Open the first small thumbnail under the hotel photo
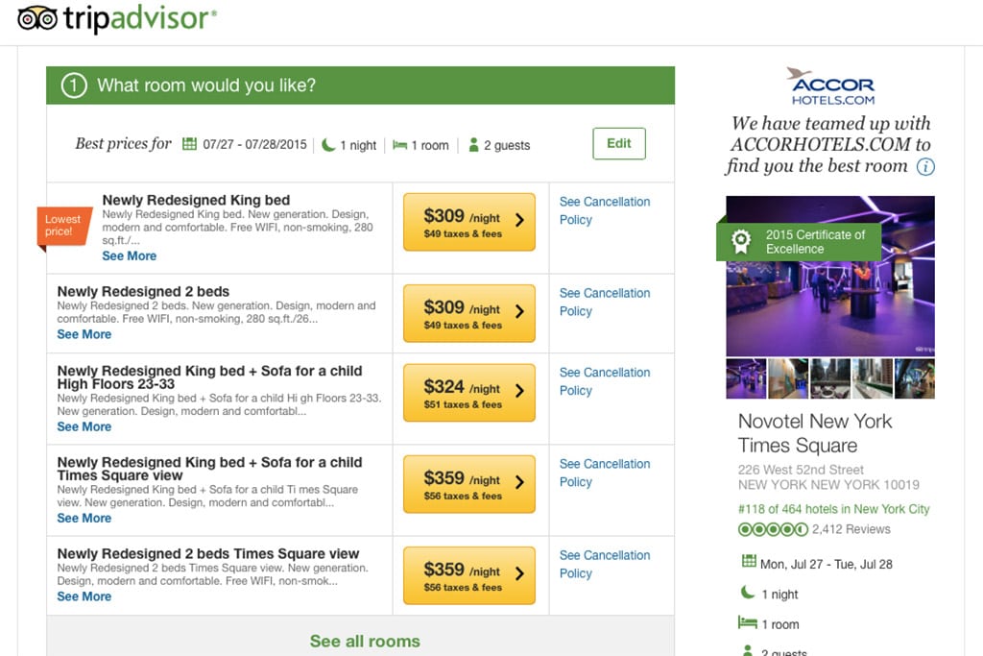Image resolution: width=983 pixels, height=656 pixels. pyautogui.click(x=746, y=378)
